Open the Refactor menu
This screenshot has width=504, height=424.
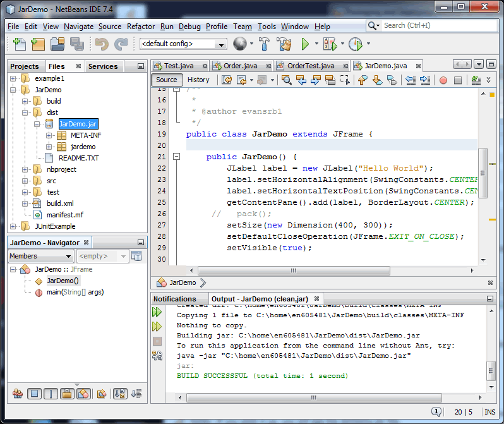point(141,27)
